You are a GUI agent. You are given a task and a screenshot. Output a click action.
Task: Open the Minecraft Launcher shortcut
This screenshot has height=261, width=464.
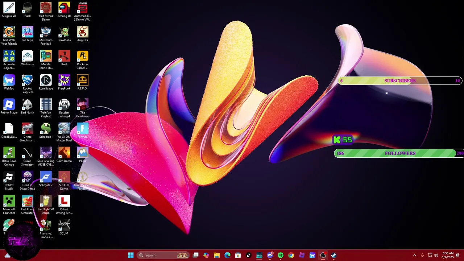[9, 205]
